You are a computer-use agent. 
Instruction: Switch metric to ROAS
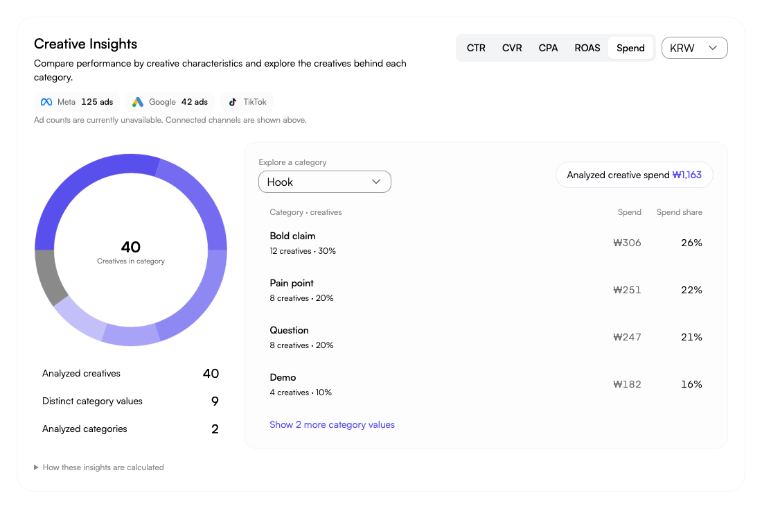click(587, 48)
